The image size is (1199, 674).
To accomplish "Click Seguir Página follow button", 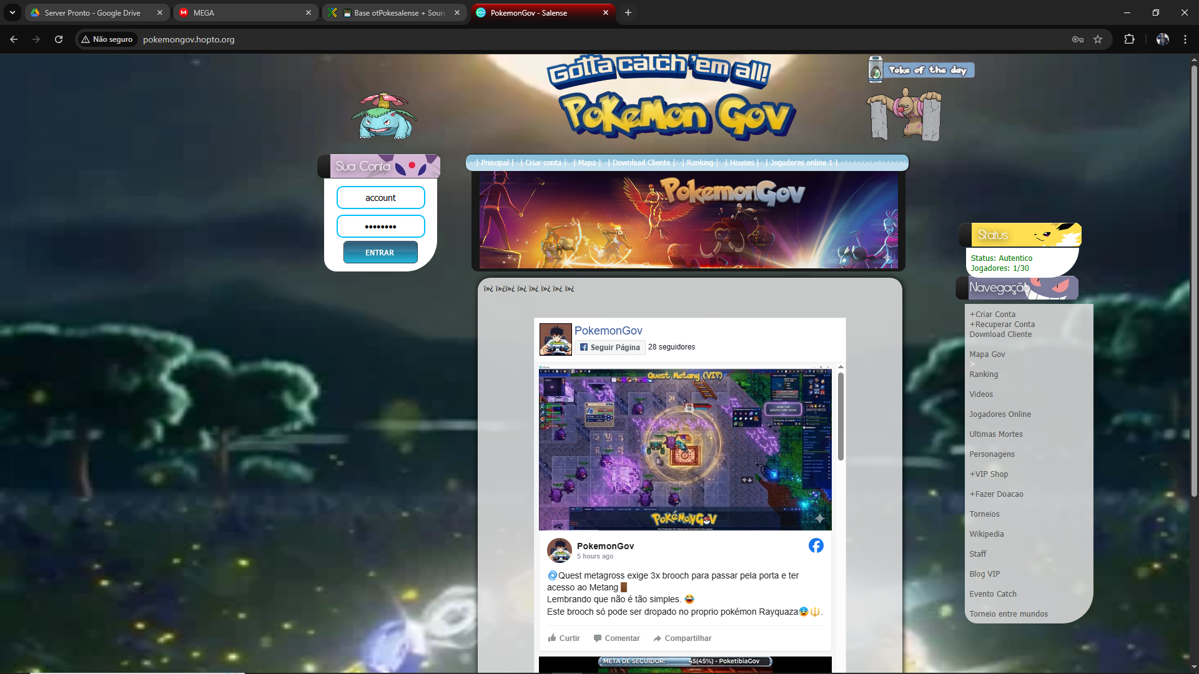I will pyautogui.click(x=609, y=348).
